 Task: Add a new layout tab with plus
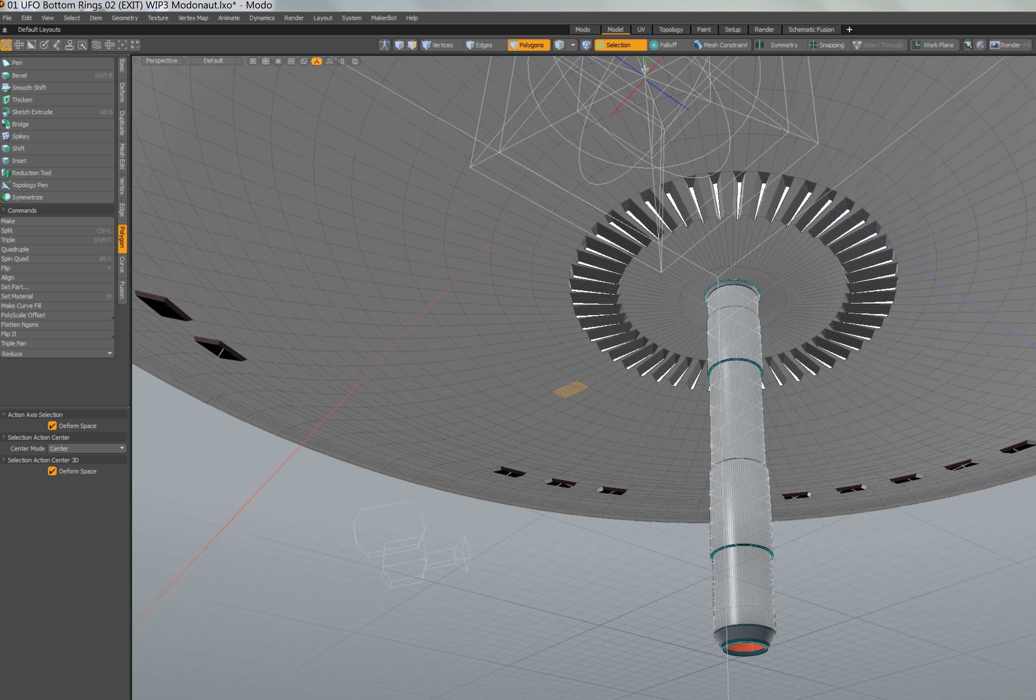pos(849,30)
